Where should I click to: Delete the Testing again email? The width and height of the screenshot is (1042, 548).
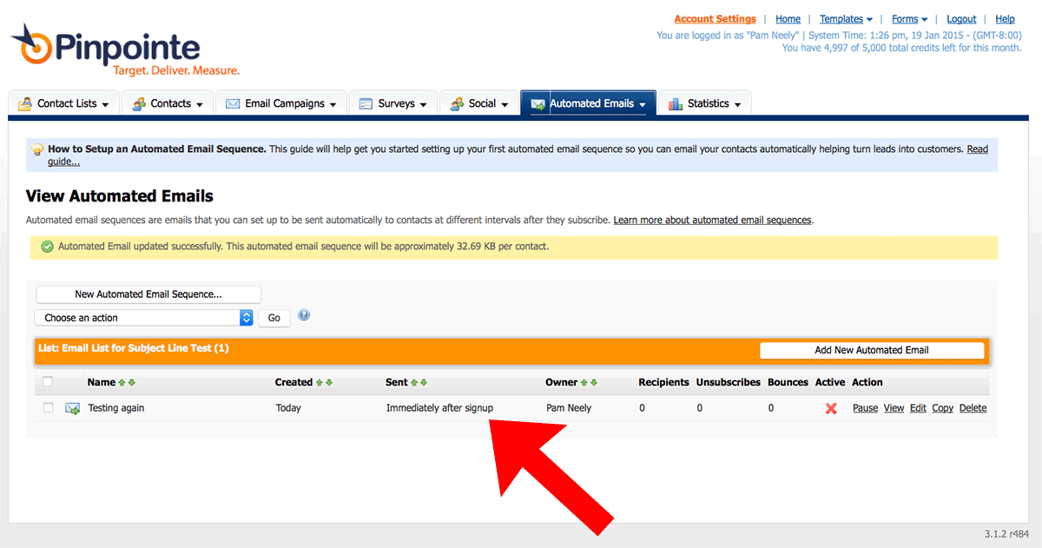coord(973,408)
